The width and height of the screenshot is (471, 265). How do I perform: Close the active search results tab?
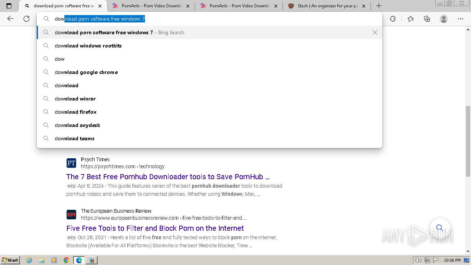pos(100,6)
